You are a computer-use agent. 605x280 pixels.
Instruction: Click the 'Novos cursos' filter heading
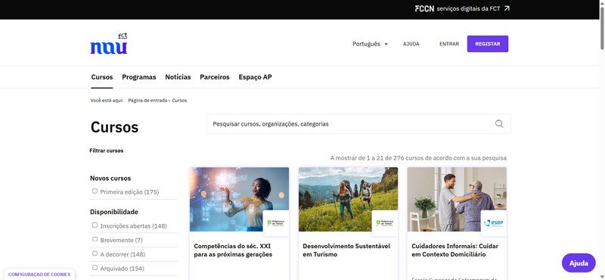point(110,179)
